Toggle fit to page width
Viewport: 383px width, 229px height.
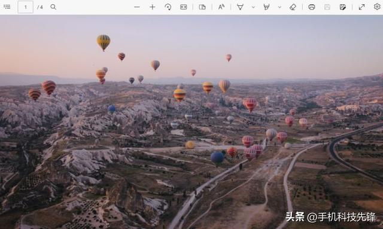(x=184, y=7)
